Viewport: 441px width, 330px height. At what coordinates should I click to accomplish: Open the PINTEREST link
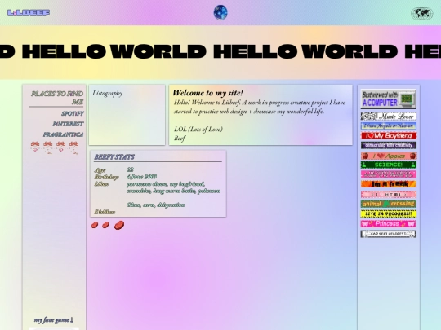pyautogui.click(x=68, y=124)
